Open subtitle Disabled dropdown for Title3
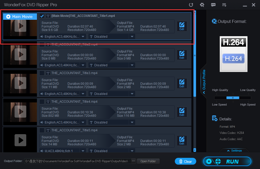 click(132, 94)
